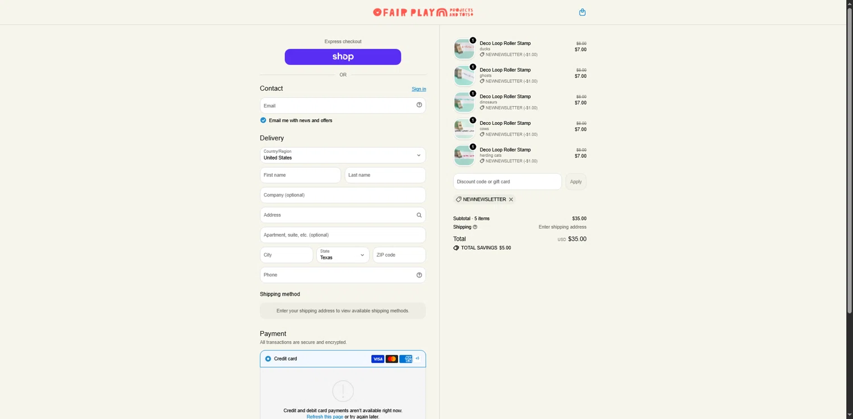853x419 pixels.
Task: Pay with Shop express checkout
Action: coord(343,57)
